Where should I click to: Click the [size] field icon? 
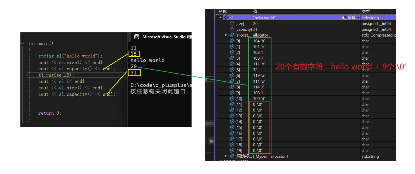pyautogui.click(x=232, y=24)
